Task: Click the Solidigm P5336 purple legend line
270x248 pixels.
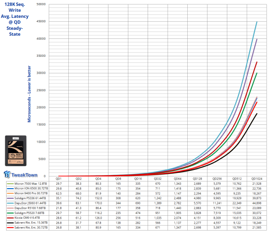Action: tap(10, 198)
